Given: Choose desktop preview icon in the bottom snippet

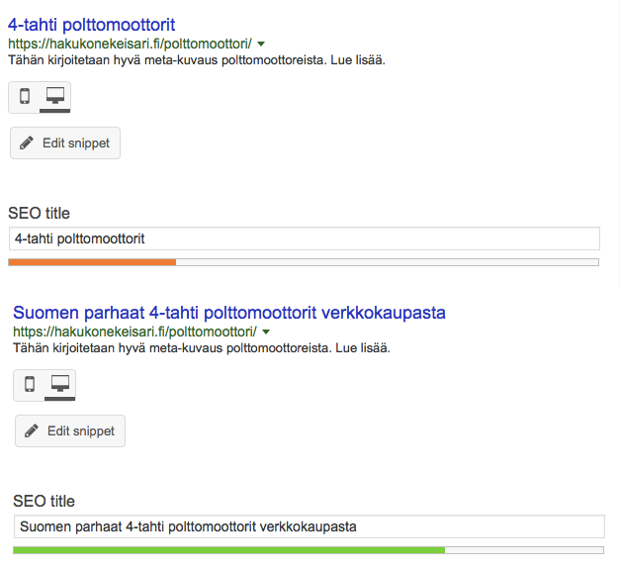Looking at the screenshot, I should (x=60, y=385).
